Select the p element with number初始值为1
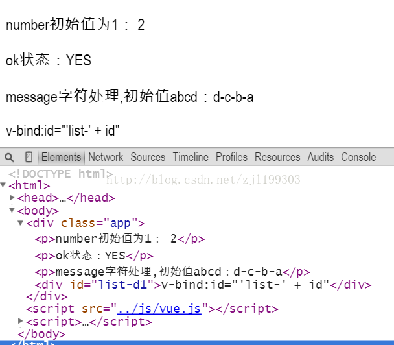 point(120,239)
